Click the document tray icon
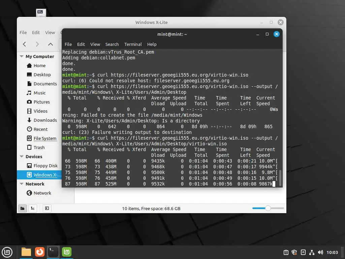This screenshot has height=259, width=345. coord(303,252)
